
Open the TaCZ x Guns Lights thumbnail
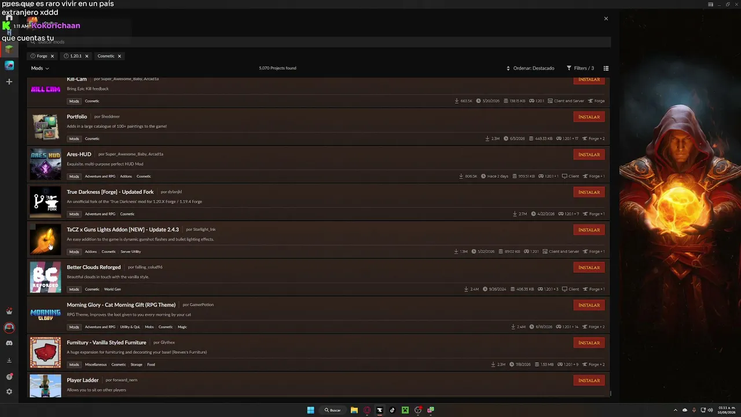[45, 239]
